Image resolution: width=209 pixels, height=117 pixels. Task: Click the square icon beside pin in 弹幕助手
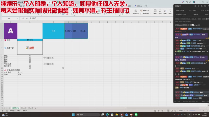(x=199, y=6)
